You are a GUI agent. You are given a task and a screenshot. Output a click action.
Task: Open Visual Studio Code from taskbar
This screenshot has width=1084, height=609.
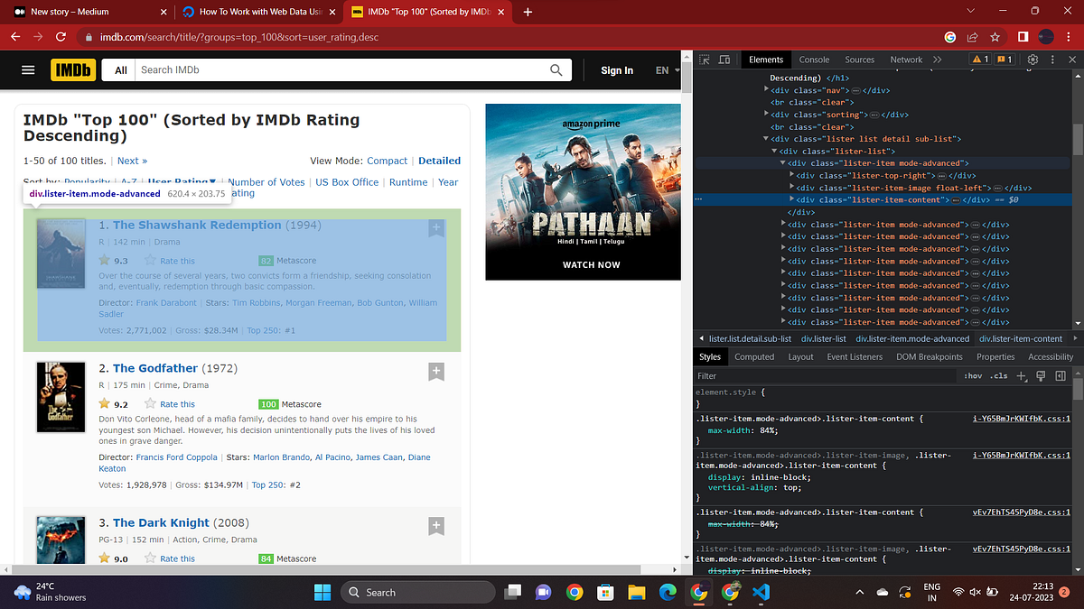761,592
